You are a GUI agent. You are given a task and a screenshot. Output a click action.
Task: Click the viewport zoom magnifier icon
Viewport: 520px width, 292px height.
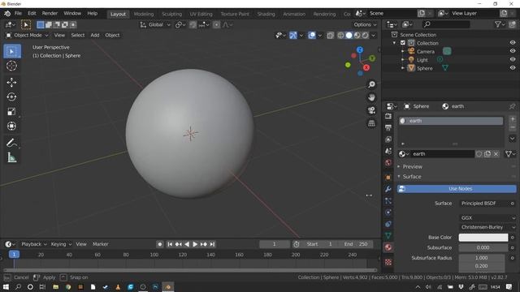coord(372,84)
